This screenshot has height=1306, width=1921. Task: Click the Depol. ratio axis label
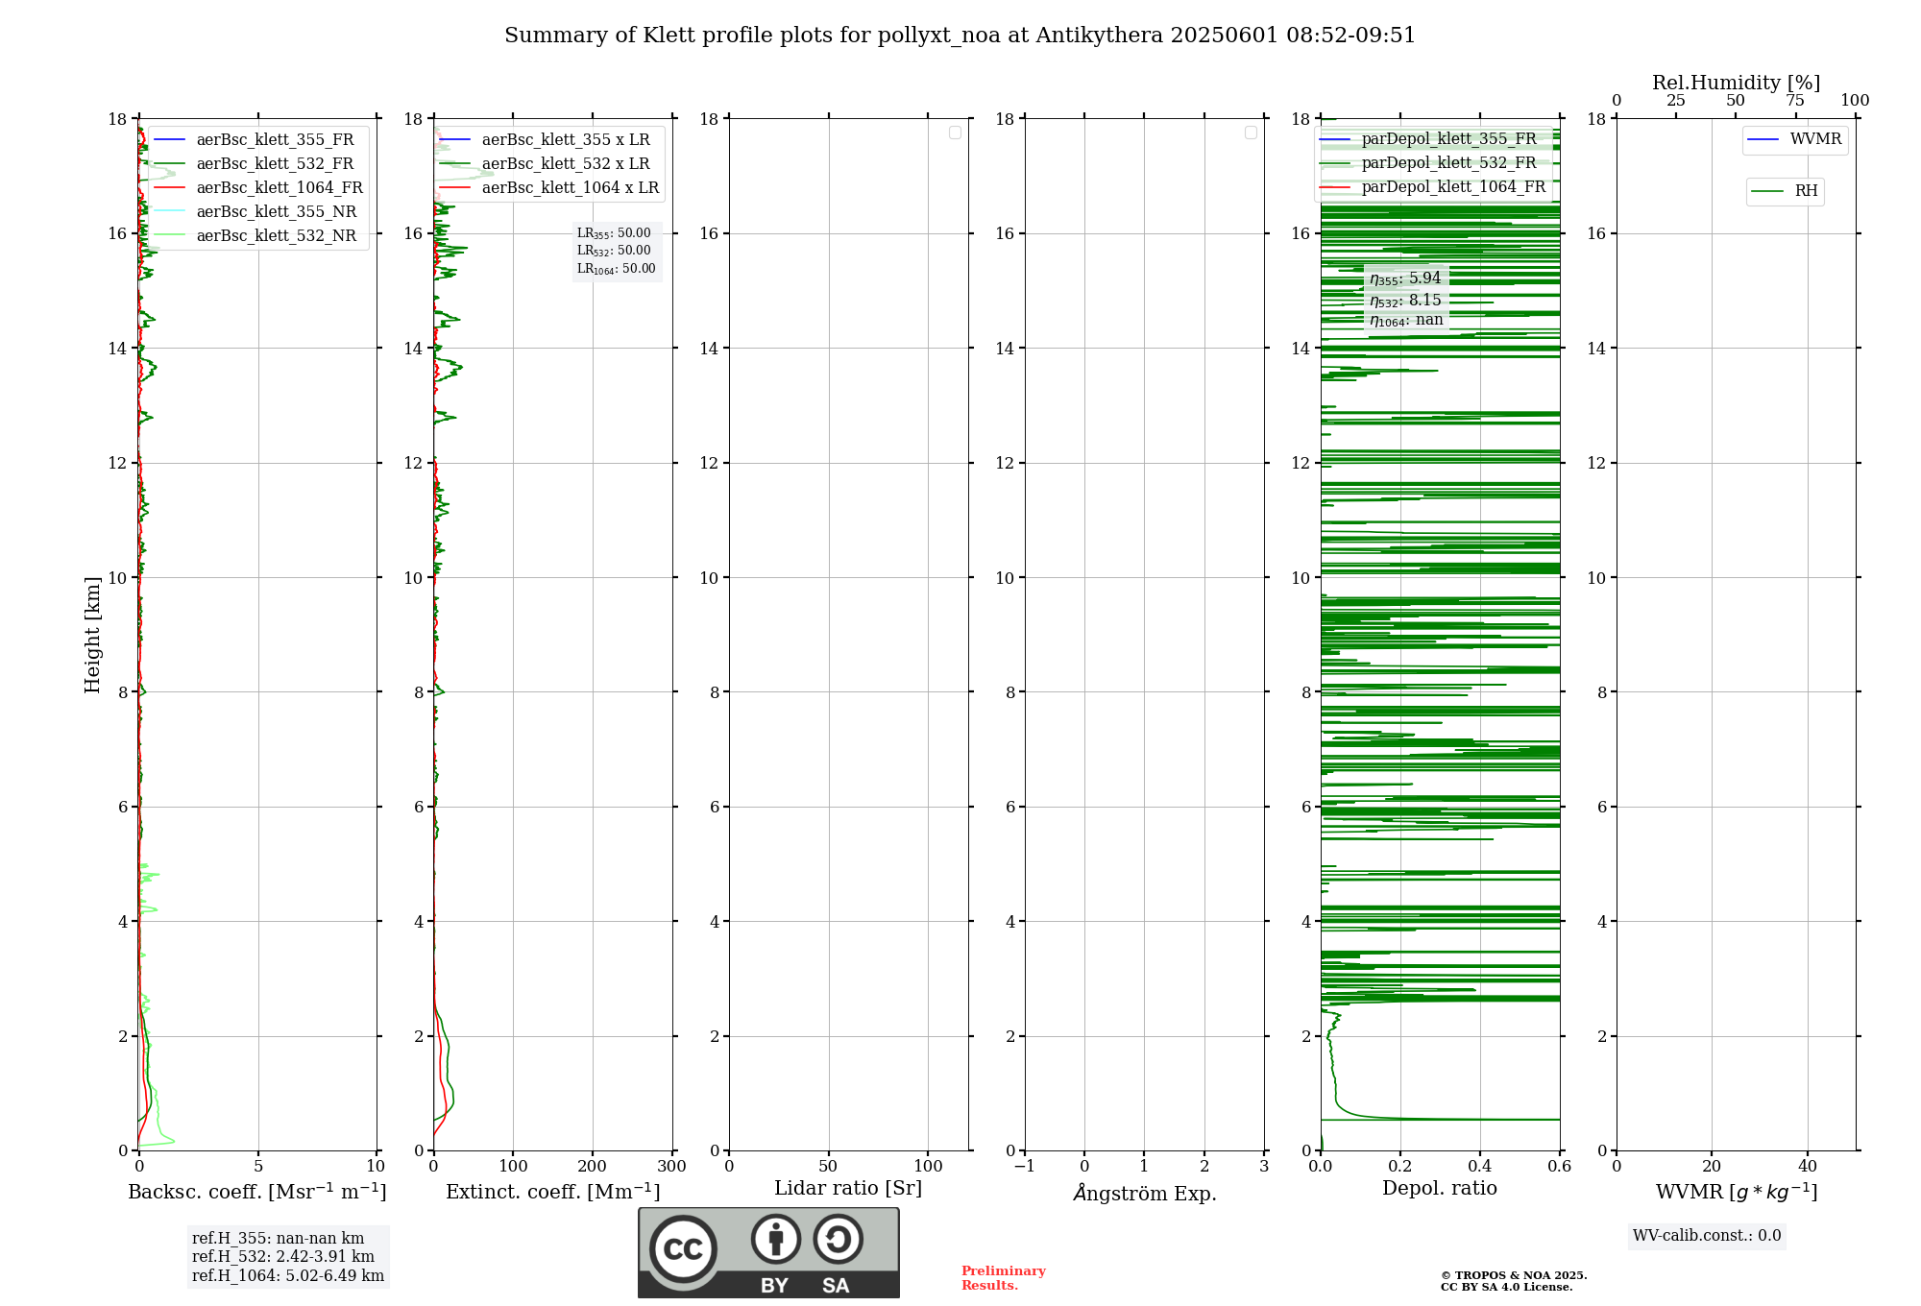1440,1189
